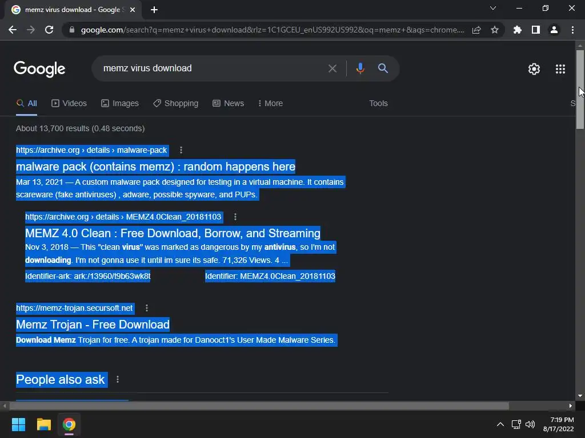The image size is (585, 438).
Task: View site information lock icon
Action: tap(72, 30)
